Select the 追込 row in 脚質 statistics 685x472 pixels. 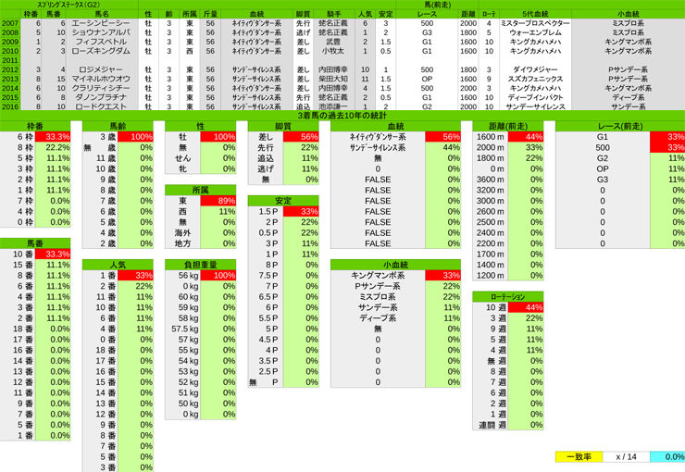coord(283,158)
